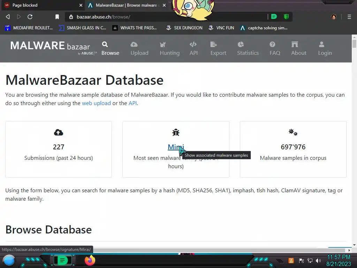Open the green reader mode icon in address bar
Image resolution: width=357 pixels, height=268 pixels.
(274, 16)
